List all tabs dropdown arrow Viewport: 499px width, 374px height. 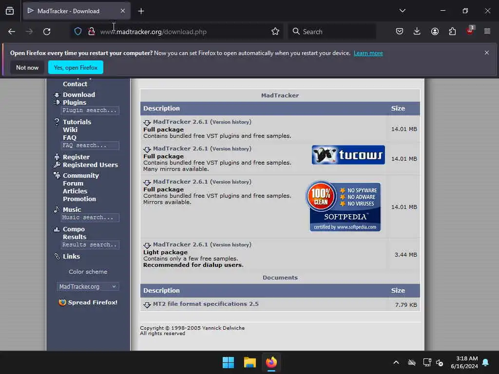402,11
